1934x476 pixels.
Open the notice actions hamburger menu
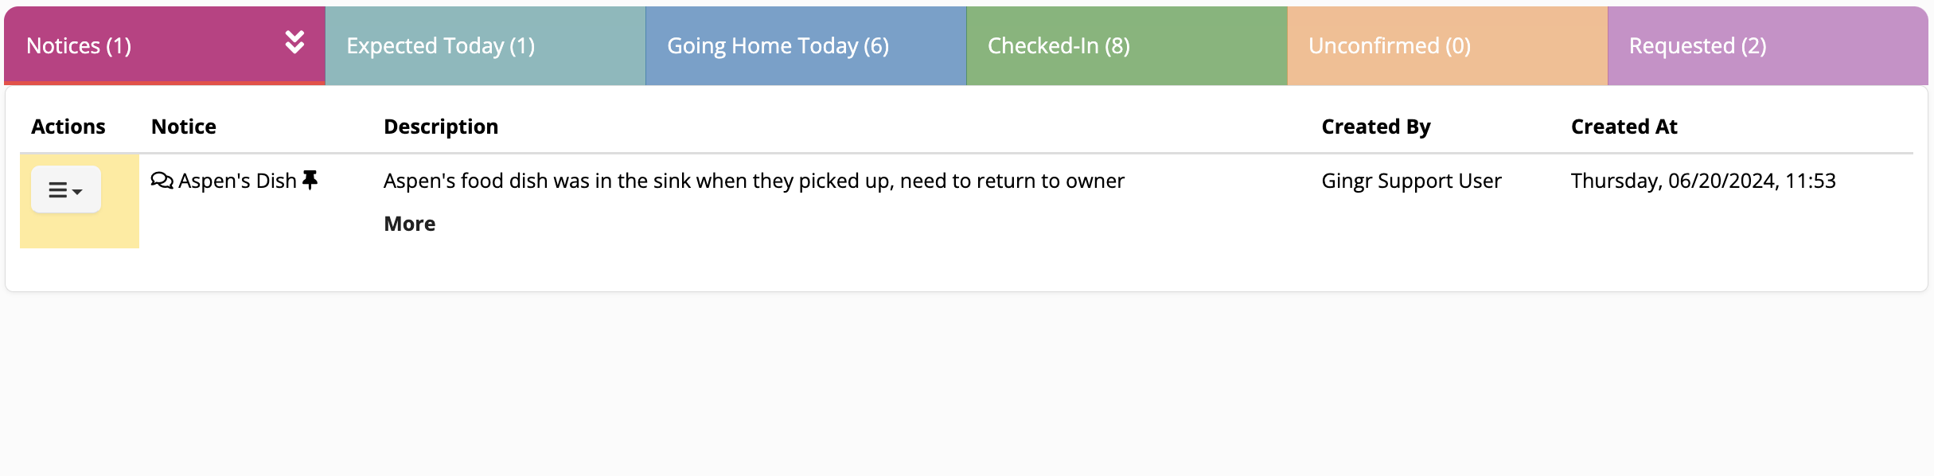[66, 189]
